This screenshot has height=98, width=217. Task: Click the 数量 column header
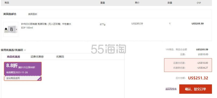point(170,3)
